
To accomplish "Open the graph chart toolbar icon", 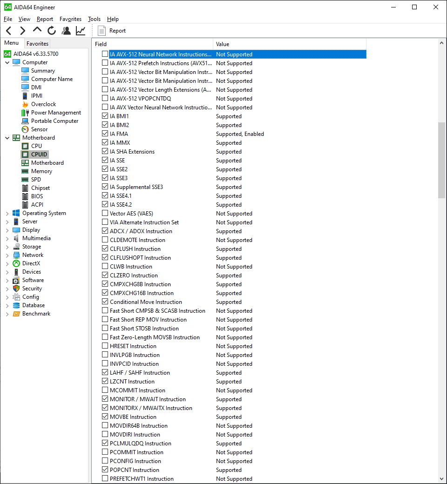I will (81, 31).
